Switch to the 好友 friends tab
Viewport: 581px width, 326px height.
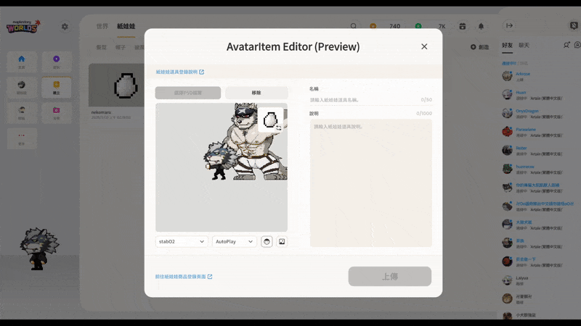click(507, 45)
